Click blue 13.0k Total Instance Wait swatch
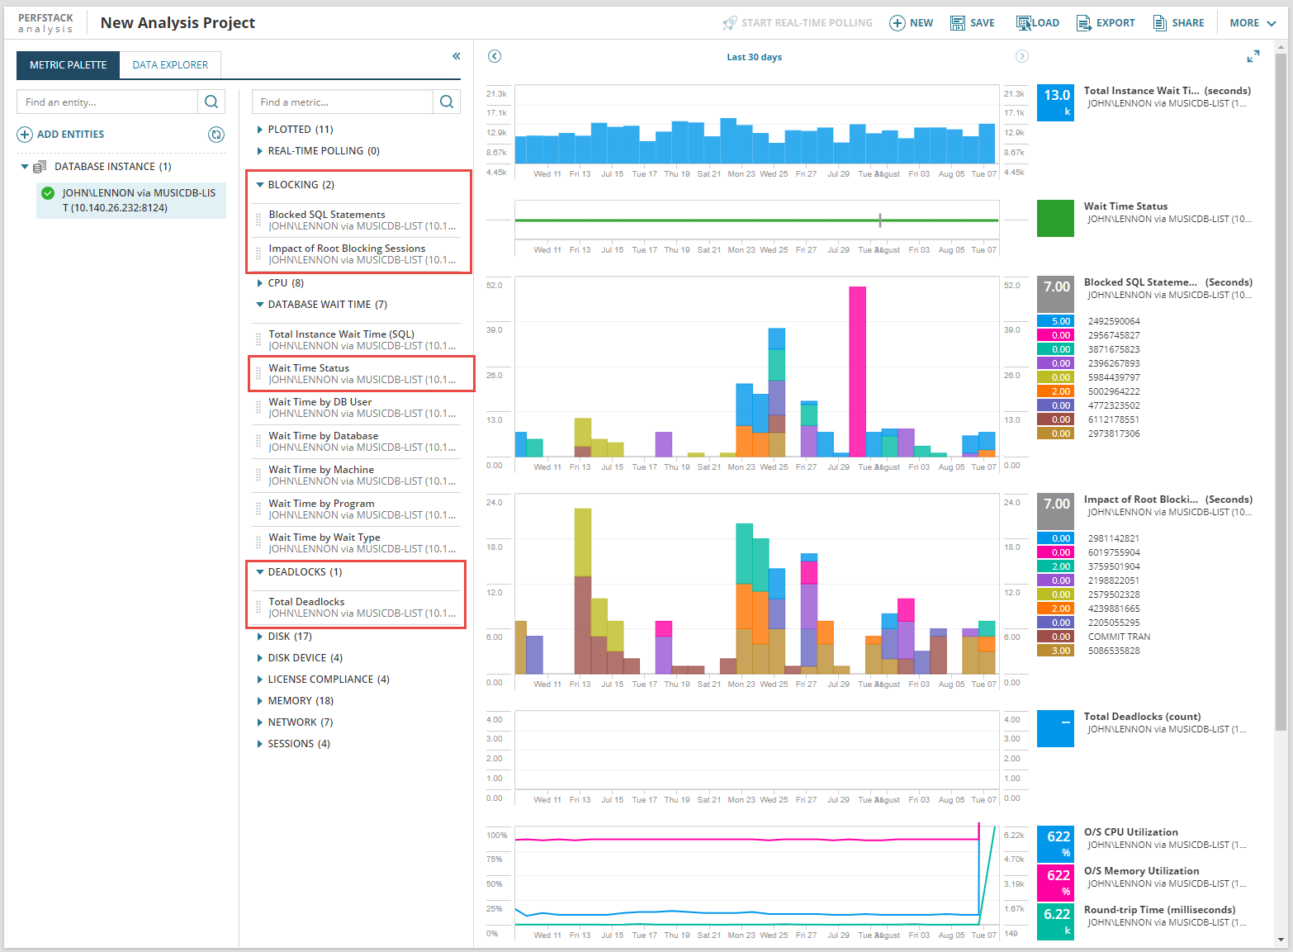1293x952 pixels. pos(1055,102)
